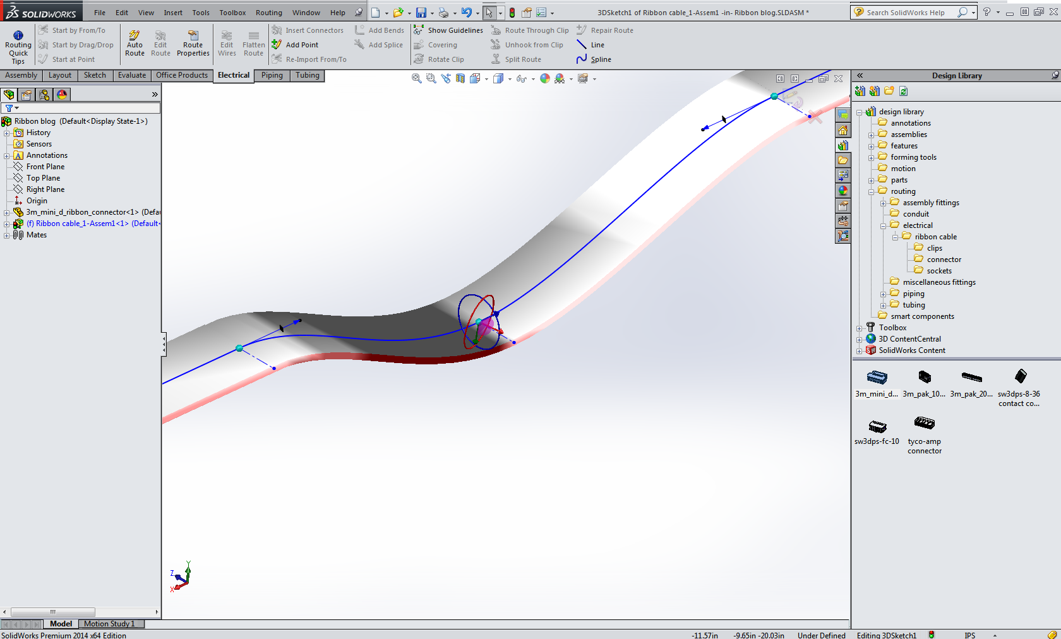Viewport: 1061px width, 639px height.
Task: Collapse the electrical folder
Action: click(x=883, y=225)
